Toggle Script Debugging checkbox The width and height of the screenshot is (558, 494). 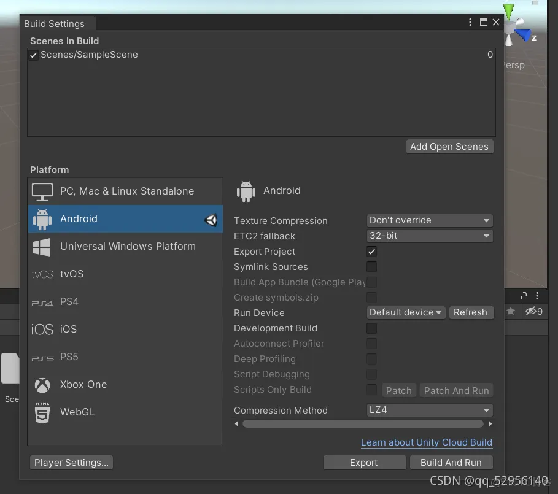pyautogui.click(x=371, y=374)
